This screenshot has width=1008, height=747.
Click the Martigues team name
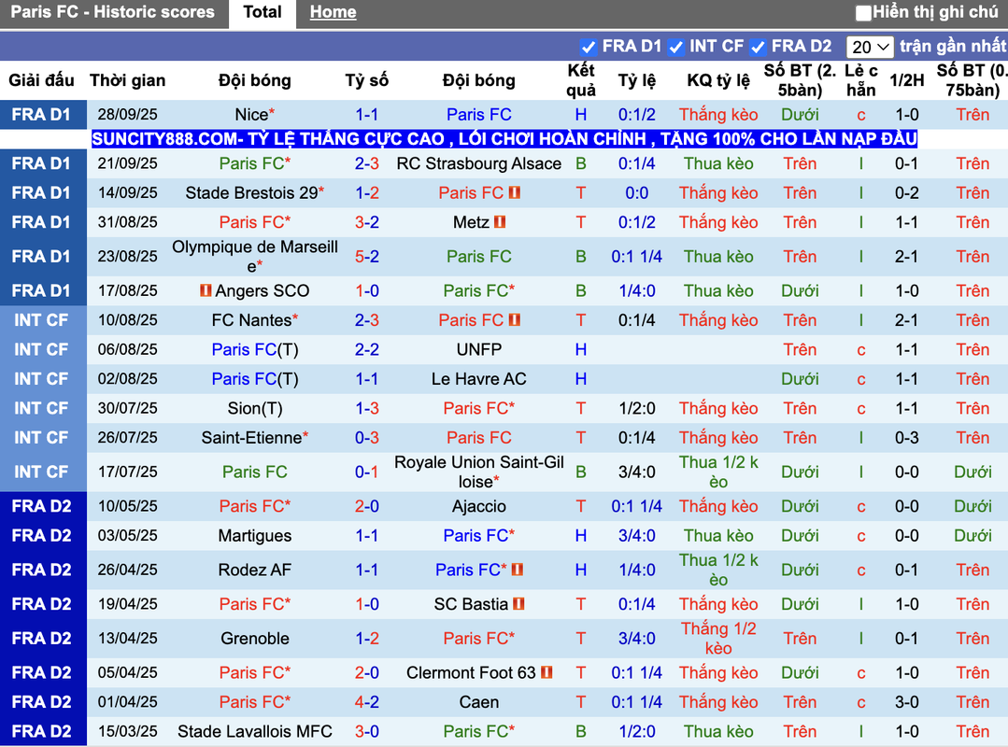(x=255, y=536)
